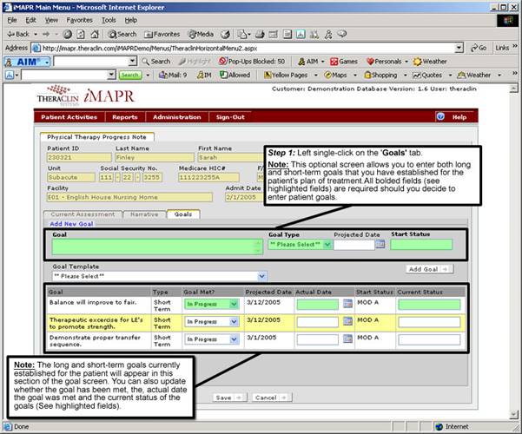This screenshot has height=434, width=522.
Task: Click the Stop loading icon
Action: tap(67, 34)
